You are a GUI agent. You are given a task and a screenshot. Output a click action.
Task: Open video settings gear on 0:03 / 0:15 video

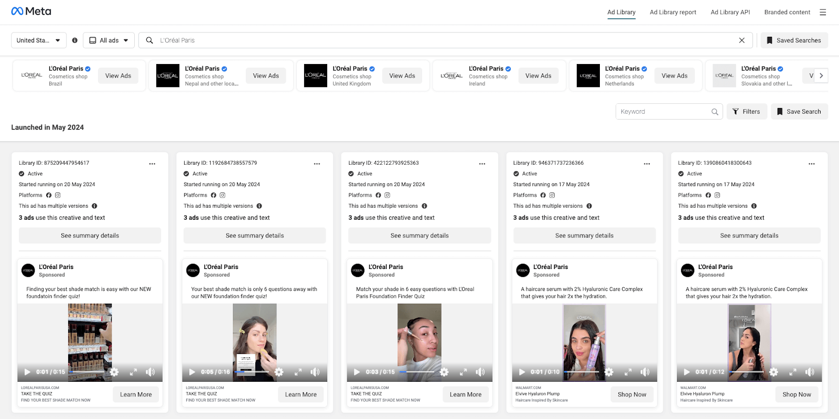tap(444, 372)
